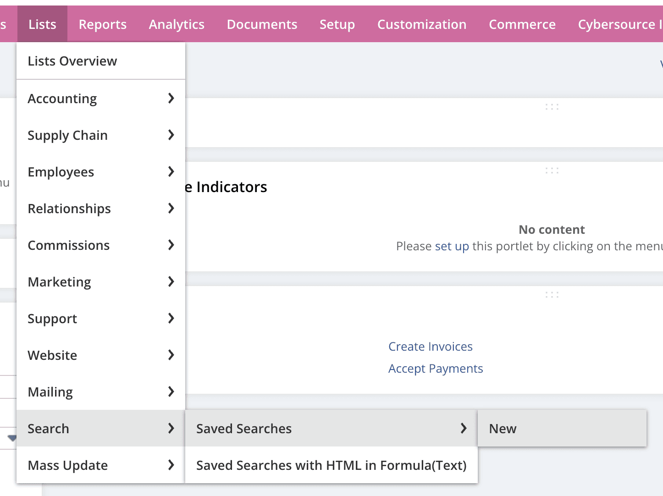Select New under Saved Searches
The width and height of the screenshot is (663, 496).
(503, 428)
